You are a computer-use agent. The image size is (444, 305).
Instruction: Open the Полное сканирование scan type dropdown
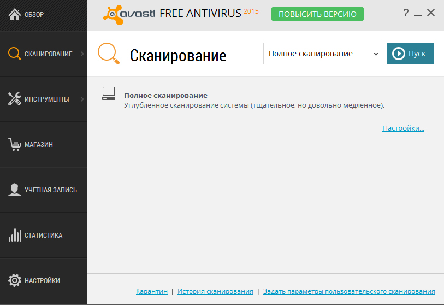323,54
